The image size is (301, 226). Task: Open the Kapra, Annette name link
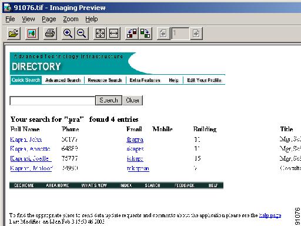pyautogui.click(x=30, y=149)
